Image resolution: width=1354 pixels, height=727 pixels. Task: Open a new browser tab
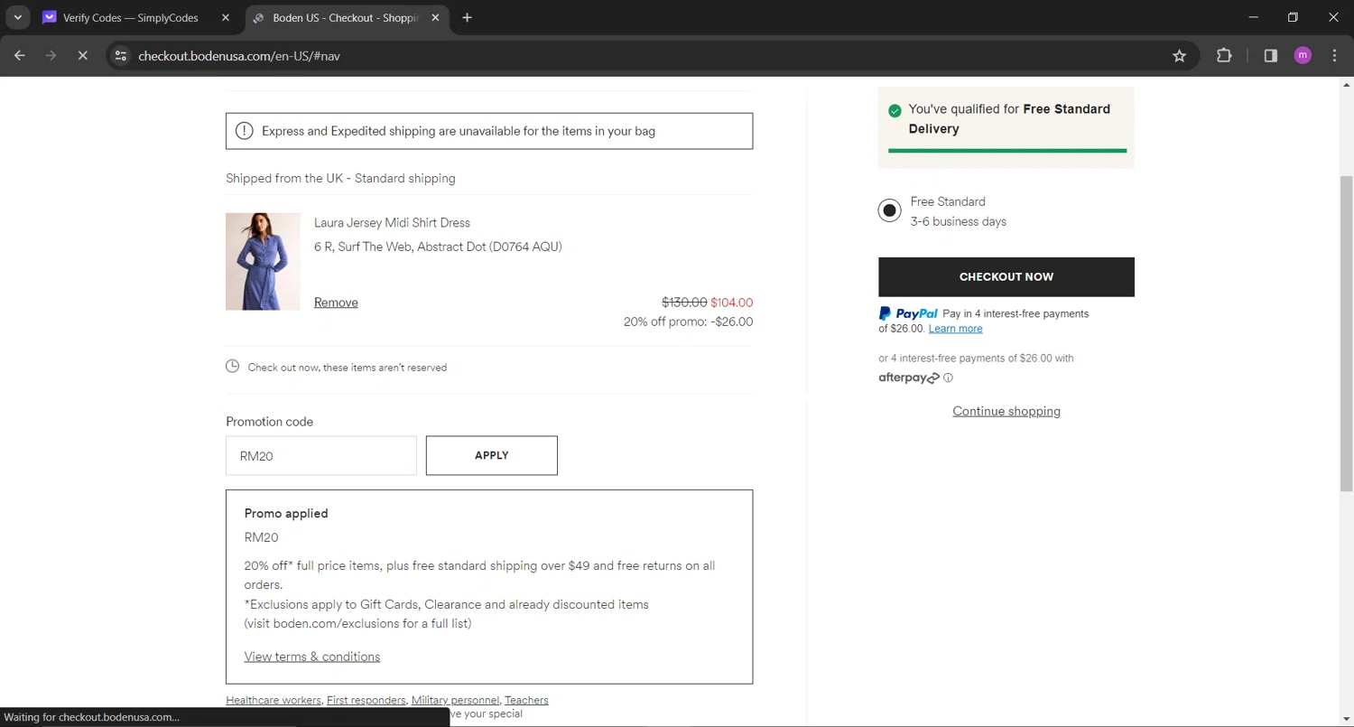click(467, 17)
